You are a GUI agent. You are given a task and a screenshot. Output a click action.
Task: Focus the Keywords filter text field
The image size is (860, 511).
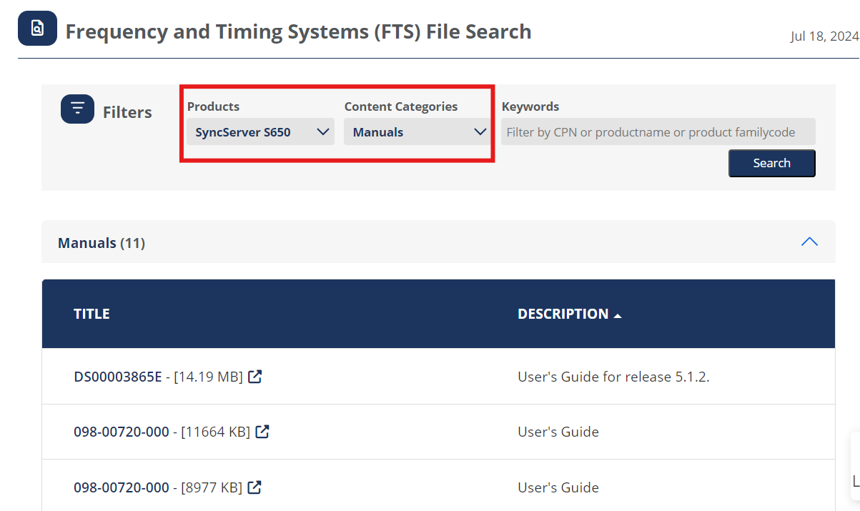tap(658, 132)
